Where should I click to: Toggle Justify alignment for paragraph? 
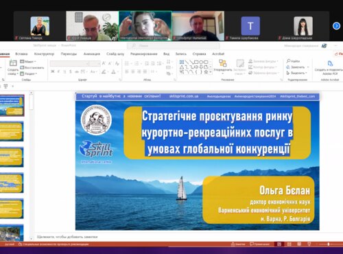pos(145,71)
